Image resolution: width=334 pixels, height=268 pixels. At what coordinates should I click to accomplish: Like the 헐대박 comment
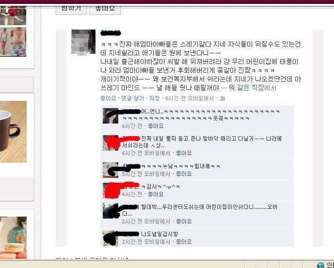tap(184, 221)
